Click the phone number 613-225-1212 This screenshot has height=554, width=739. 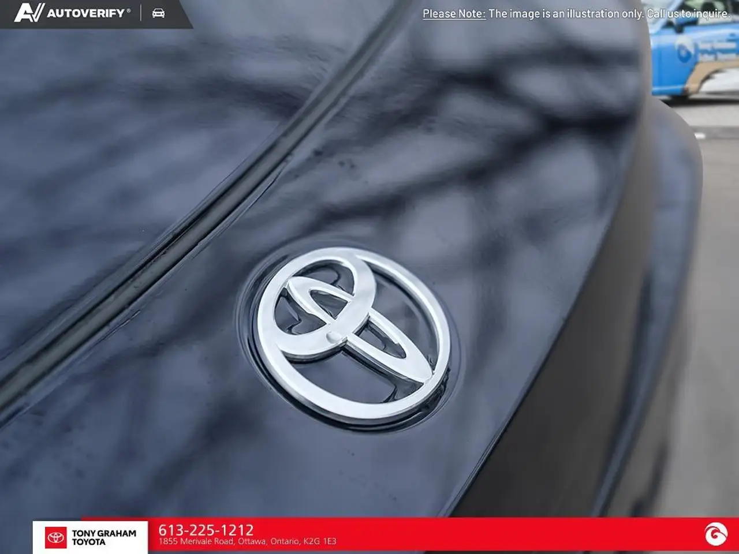pos(206,529)
